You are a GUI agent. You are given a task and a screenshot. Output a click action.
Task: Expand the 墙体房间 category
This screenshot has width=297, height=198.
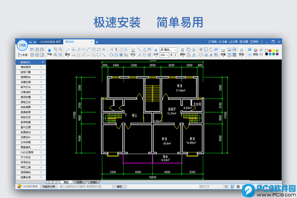click(31, 67)
